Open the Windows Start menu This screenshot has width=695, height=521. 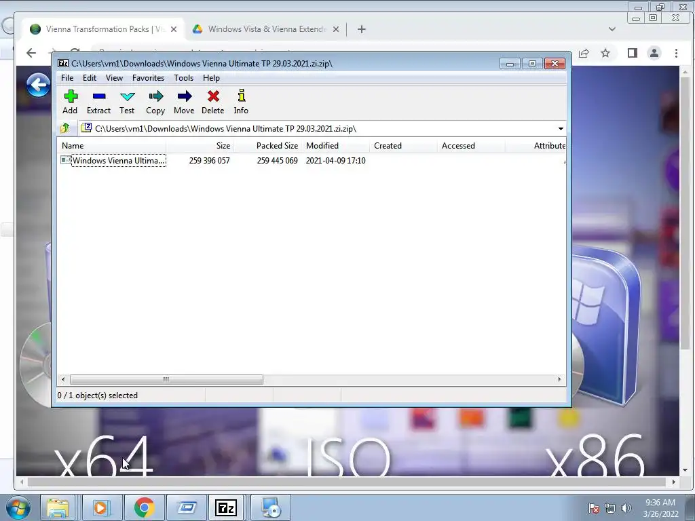click(18, 507)
